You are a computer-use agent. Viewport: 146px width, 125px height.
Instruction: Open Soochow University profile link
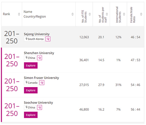pos(38,103)
